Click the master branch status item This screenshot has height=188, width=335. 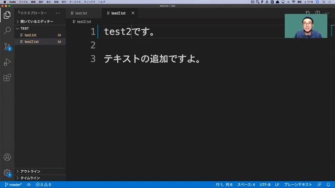[x=13, y=184]
